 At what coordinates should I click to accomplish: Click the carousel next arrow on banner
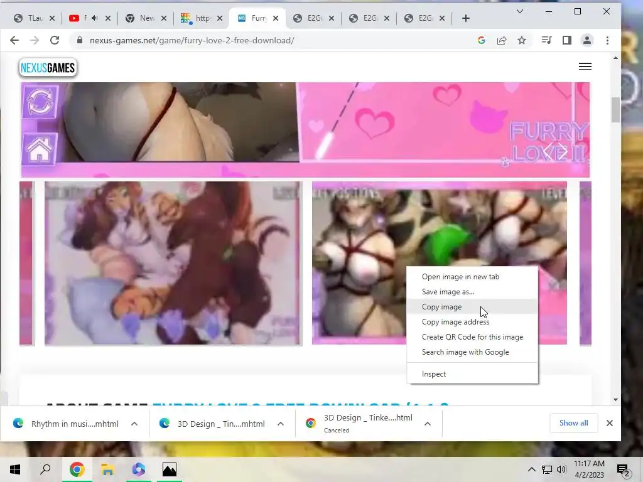pos(562,152)
